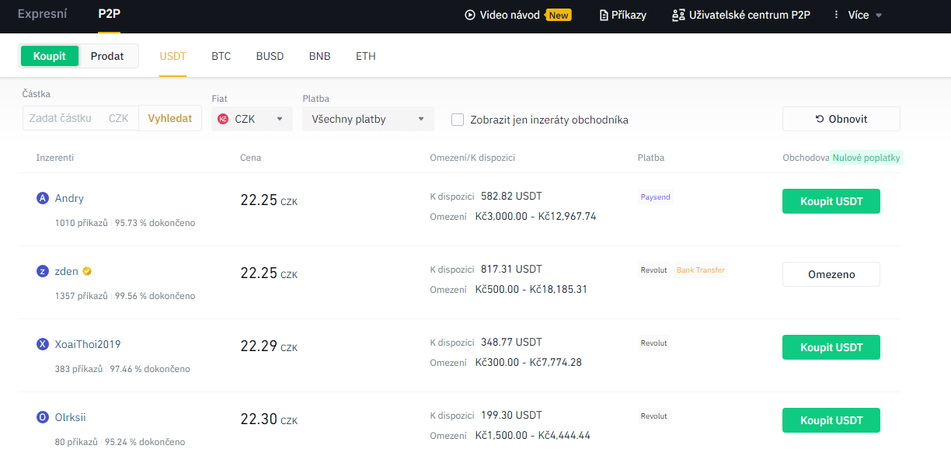This screenshot has height=449, width=951.
Task: Open the Video návod play icon
Action: coord(469,15)
